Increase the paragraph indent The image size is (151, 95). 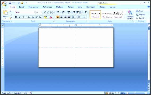78,12
